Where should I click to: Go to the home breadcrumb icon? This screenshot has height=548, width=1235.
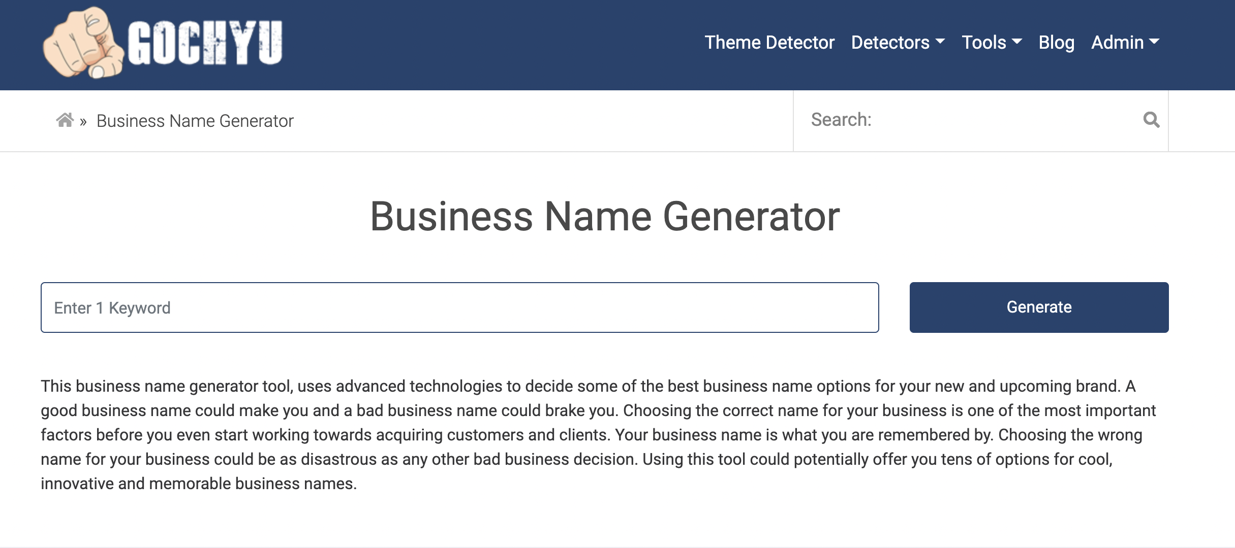[65, 120]
